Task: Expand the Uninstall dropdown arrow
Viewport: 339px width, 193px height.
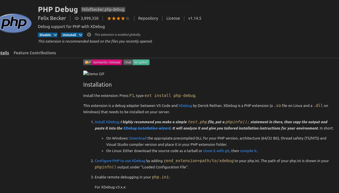Action: click(80, 35)
